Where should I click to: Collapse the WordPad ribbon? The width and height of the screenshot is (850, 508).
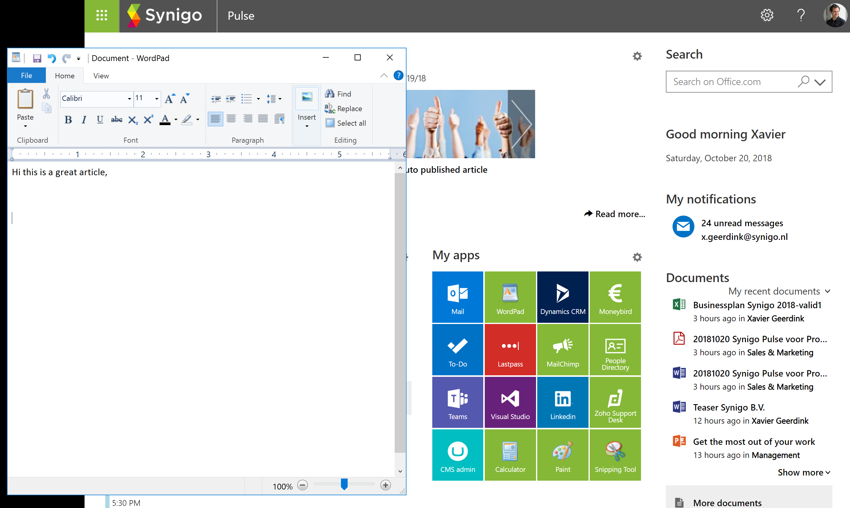(x=384, y=76)
